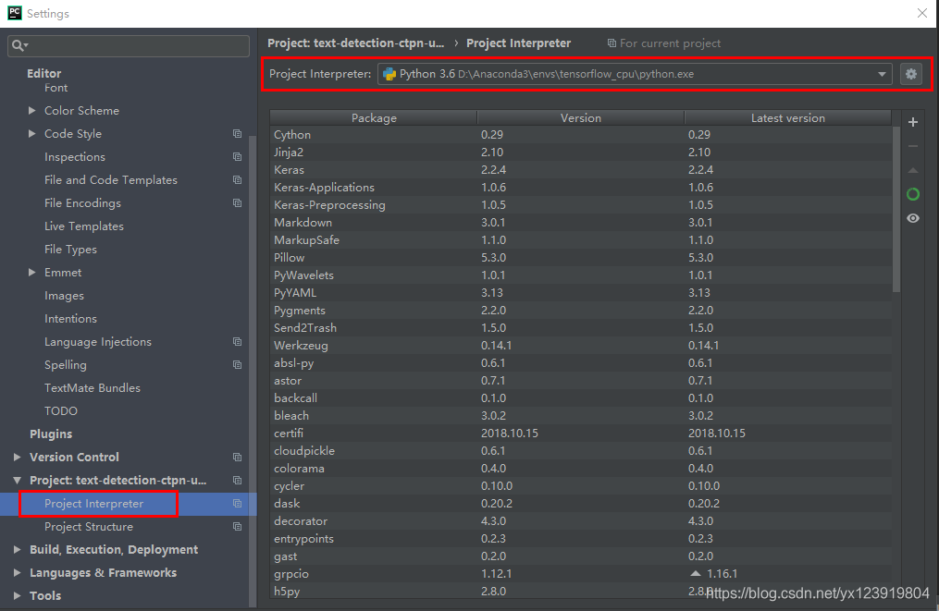Open the Intentions settings page

(x=70, y=319)
